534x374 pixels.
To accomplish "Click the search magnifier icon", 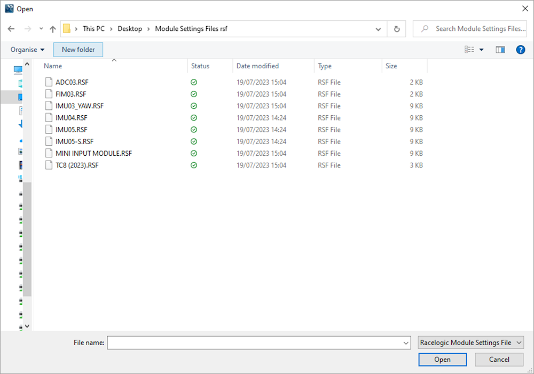I will pos(425,29).
